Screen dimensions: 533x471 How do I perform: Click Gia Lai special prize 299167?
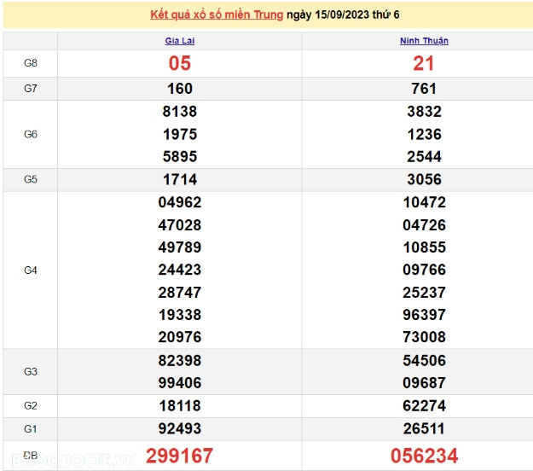tap(179, 456)
